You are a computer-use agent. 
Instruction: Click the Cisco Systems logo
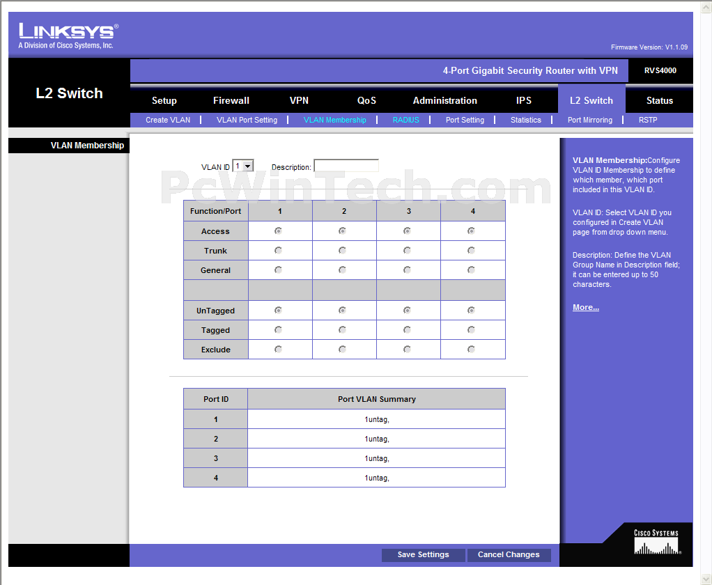pos(656,541)
